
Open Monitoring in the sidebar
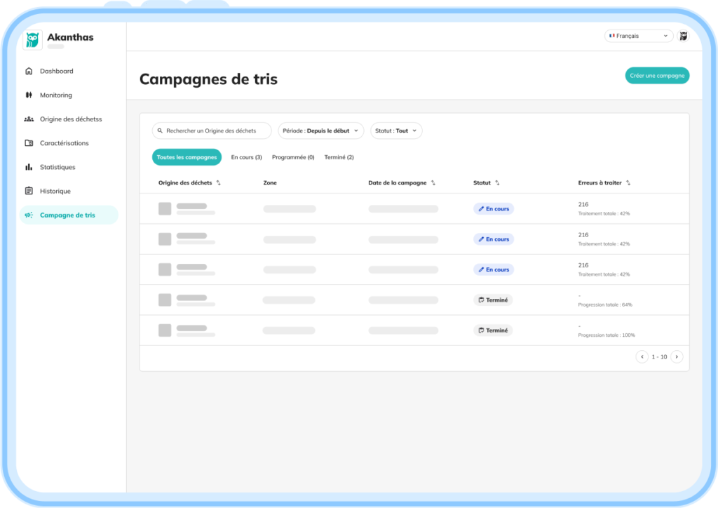coord(69,95)
